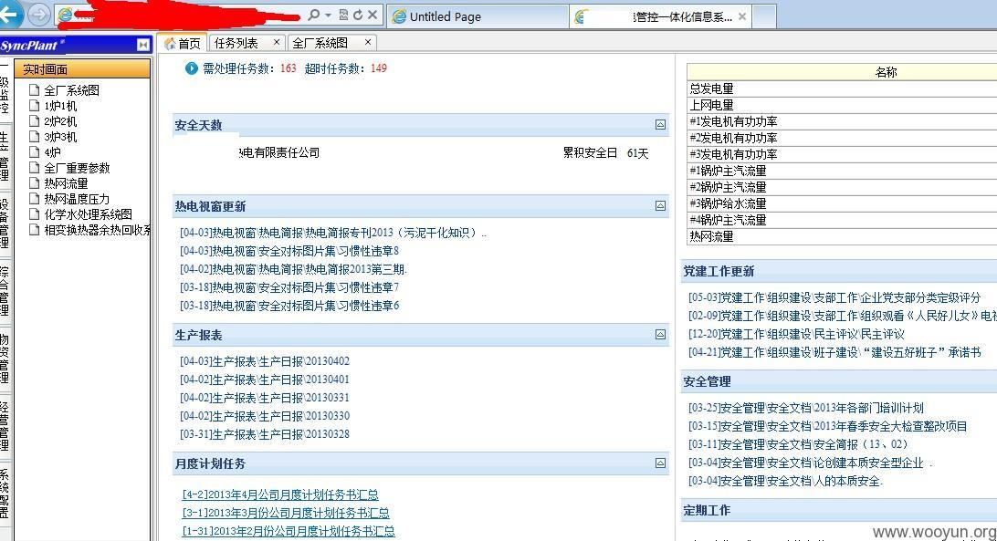997x541 pixels.
Task: Open the 热电简报专刊2013 污泥干化知识 link
Action: click(332, 233)
